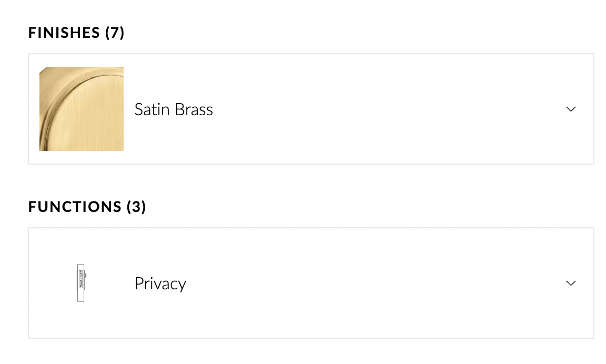Click the word Brass in finish selector
The width and height of the screenshot is (606, 364).
pyautogui.click(x=194, y=109)
